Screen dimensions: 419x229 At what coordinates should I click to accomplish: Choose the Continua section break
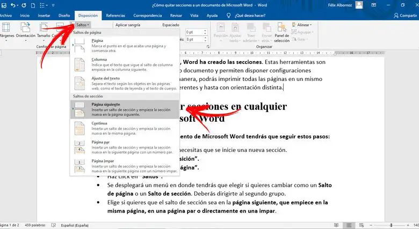pos(125,128)
